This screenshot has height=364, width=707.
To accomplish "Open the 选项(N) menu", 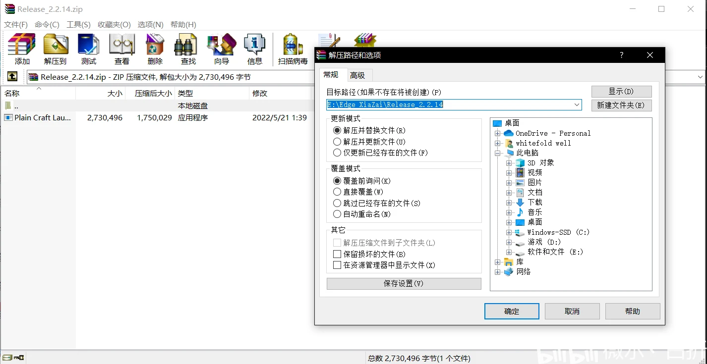I will (x=151, y=24).
